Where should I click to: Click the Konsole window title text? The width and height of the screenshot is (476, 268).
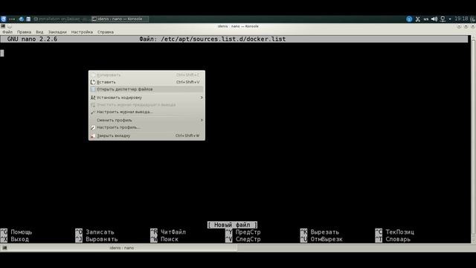(x=238, y=27)
